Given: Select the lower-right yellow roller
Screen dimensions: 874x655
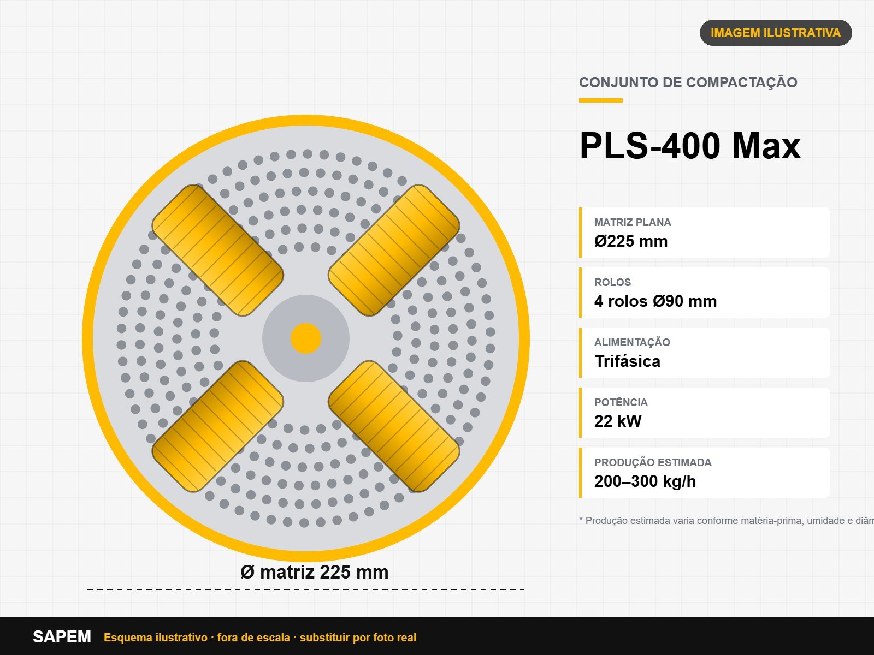Looking at the screenshot, I should click(394, 426).
